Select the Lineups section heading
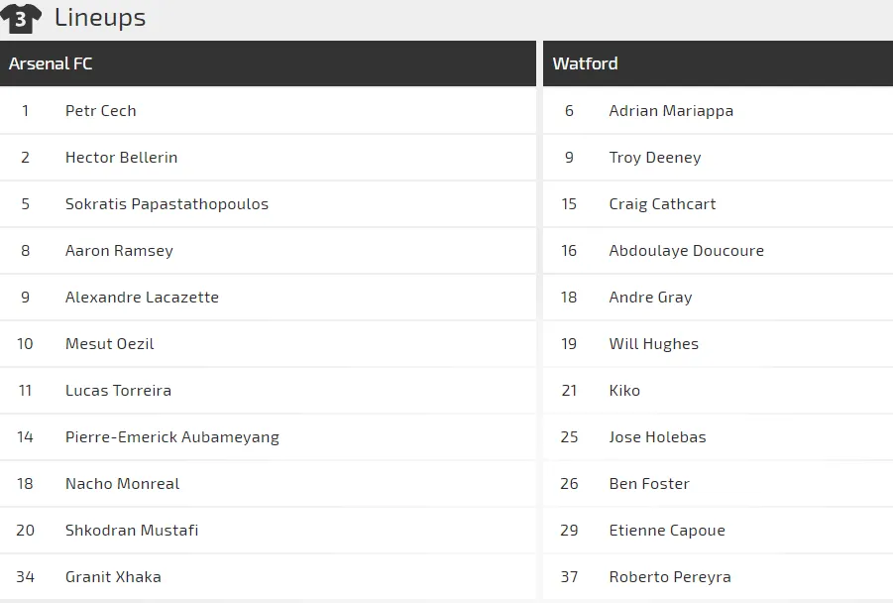This screenshot has width=893, height=603. pyautogui.click(x=99, y=18)
